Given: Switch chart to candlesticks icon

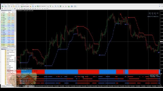Looking at the screenshot, I should tap(50, 6).
